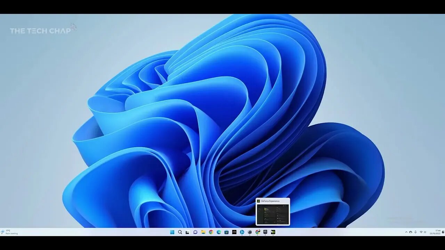Open the volume speaker tray icon

[x=425, y=232]
